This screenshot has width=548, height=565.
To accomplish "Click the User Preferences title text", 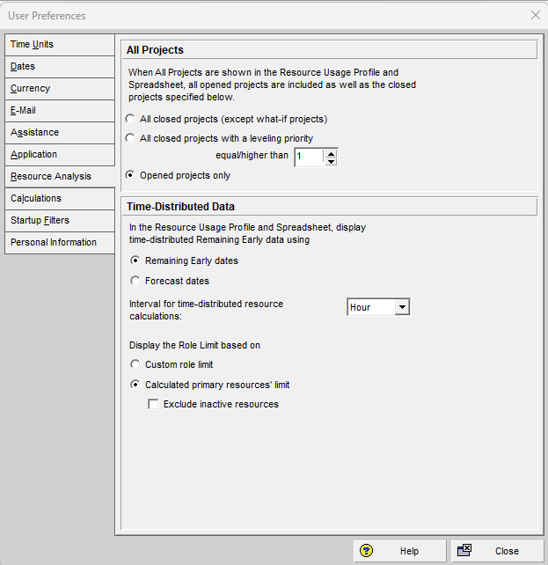I will (x=47, y=16).
